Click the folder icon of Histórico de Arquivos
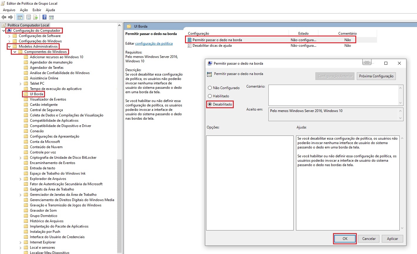This screenshot has width=417, height=254. 26,221
